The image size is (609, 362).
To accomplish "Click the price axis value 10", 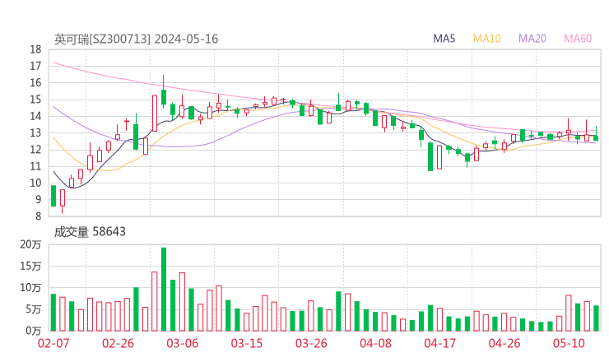I will click(x=35, y=183).
